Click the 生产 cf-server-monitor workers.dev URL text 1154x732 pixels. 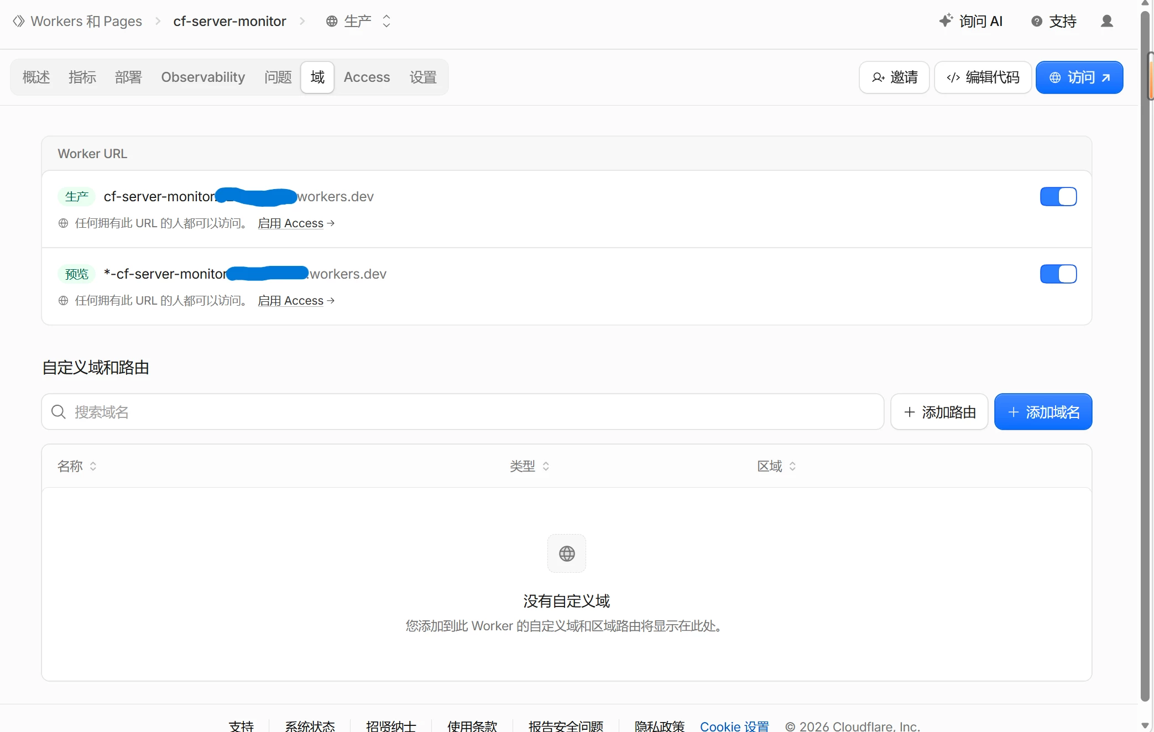pos(239,196)
